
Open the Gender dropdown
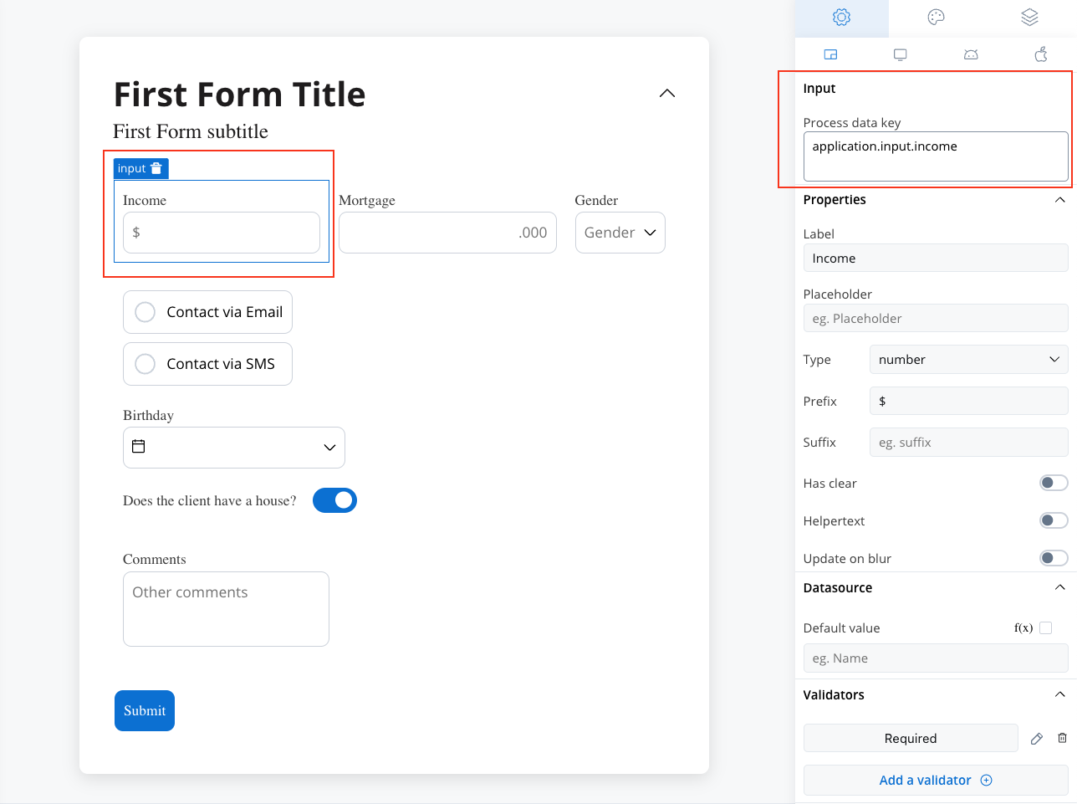point(620,233)
